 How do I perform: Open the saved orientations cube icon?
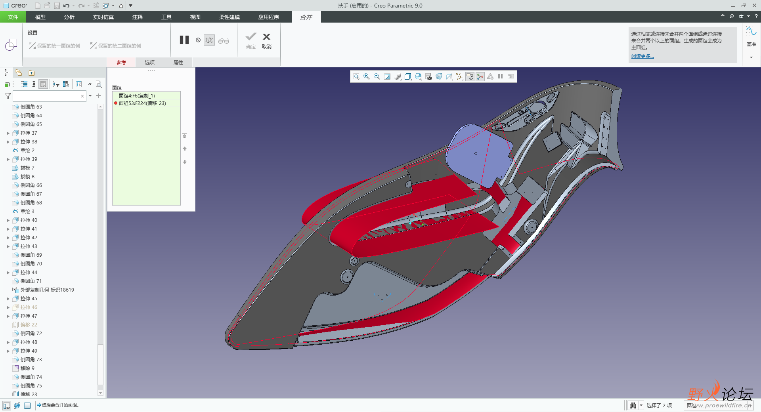pos(408,76)
